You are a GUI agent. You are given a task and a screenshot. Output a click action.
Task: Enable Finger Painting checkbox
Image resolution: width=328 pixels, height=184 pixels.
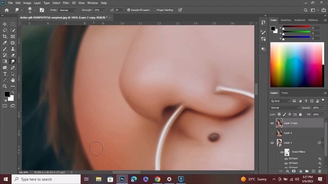[x=155, y=10]
